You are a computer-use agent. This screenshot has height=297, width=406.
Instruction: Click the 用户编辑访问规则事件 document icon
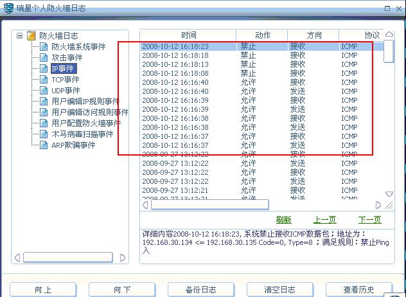point(44,112)
